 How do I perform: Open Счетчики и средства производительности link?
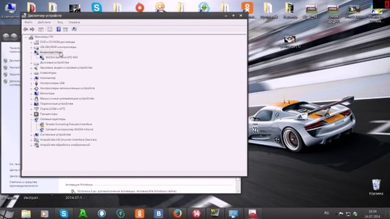(x=24, y=184)
